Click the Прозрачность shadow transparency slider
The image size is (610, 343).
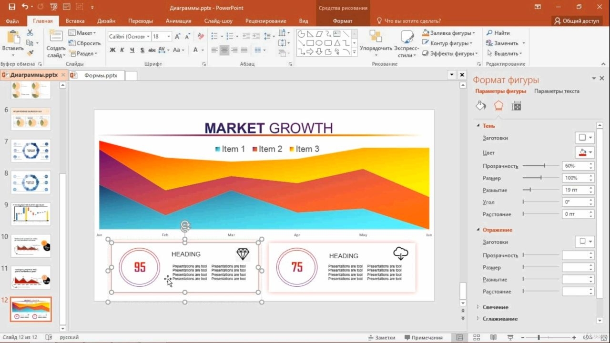pyautogui.click(x=541, y=166)
